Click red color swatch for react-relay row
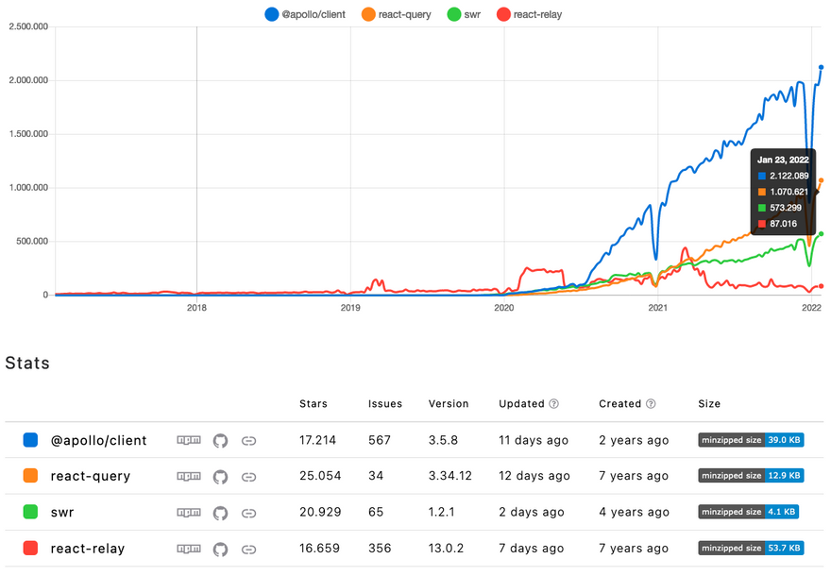 click(x=30, y=549)
